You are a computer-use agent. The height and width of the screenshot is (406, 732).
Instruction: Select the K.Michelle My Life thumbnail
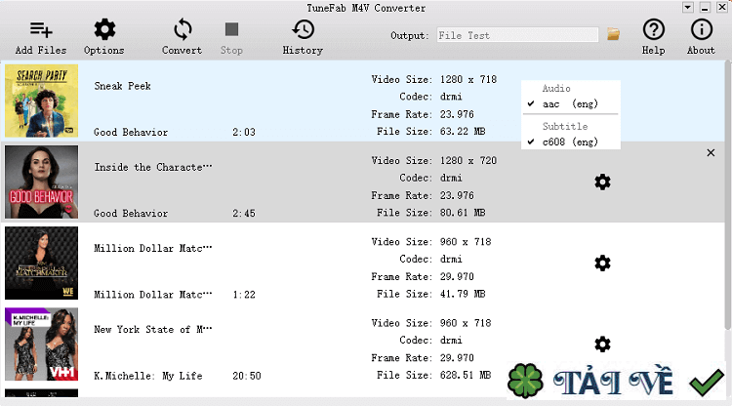(x=42, y=345)
